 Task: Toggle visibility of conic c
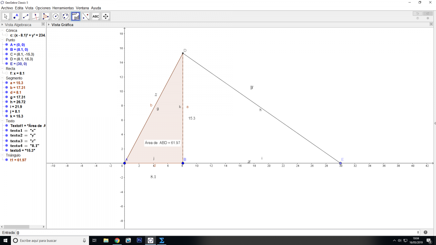coord(7,35)
